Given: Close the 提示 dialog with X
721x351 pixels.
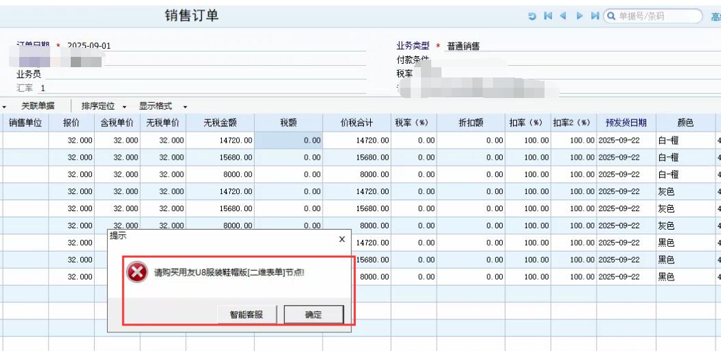Looking at the screenshot, I should [342, 239].
